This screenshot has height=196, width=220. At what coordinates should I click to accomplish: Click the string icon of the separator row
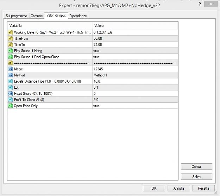click(x=10, y=63)
